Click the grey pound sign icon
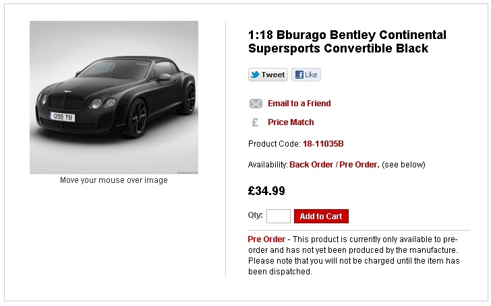This screenshot has height=306, width=491. [x=255, y=122]
